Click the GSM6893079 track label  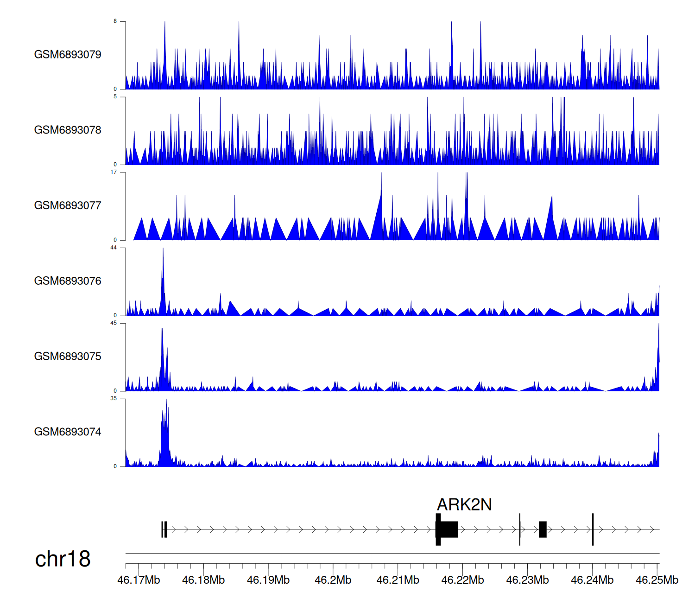pyautogui.click(x=68, y=55)
